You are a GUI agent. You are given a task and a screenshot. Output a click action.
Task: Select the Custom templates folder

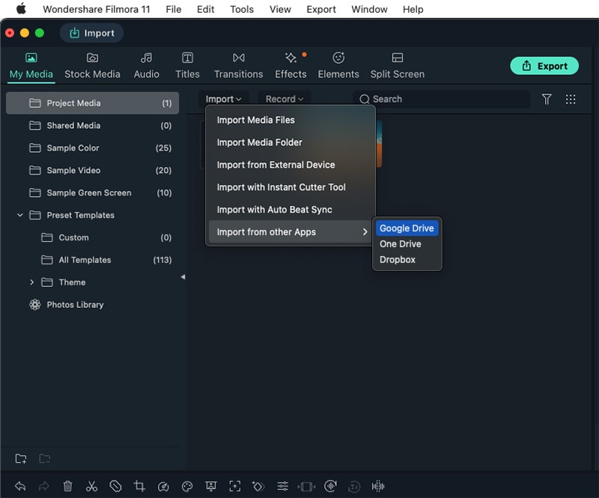[x=92, y=237]
